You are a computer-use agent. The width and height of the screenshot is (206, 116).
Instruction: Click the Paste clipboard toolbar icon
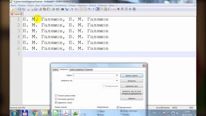coord(49,9)
